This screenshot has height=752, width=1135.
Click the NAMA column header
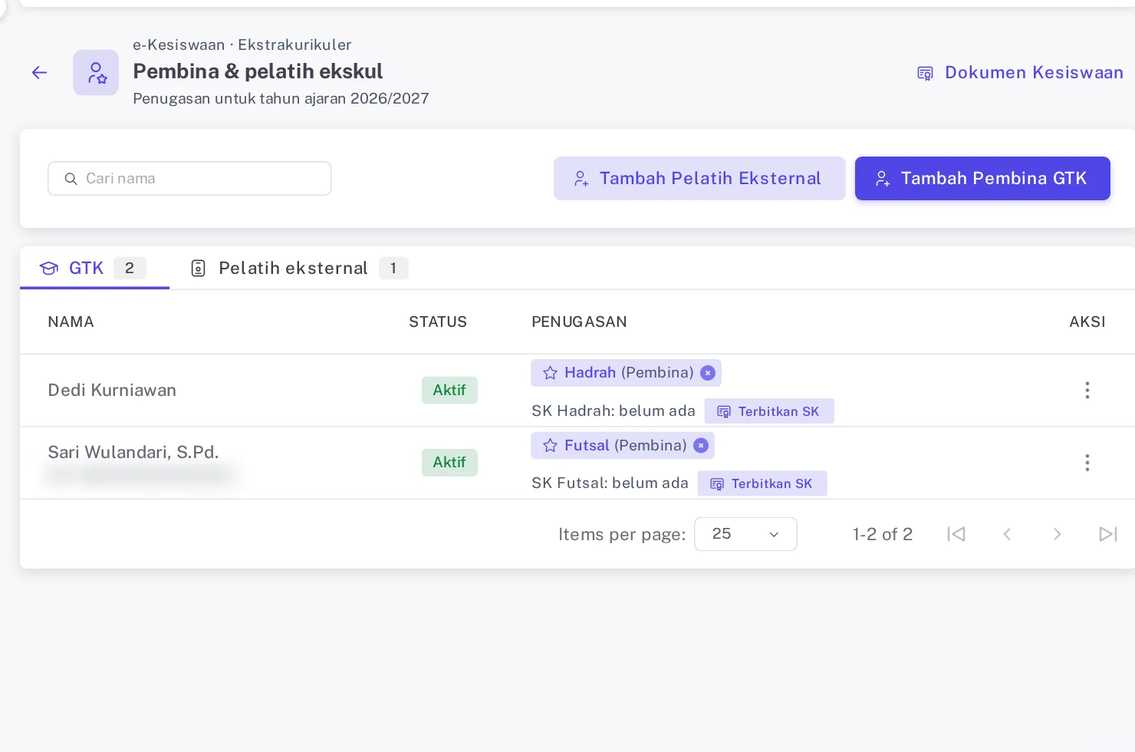click(71, 322)
